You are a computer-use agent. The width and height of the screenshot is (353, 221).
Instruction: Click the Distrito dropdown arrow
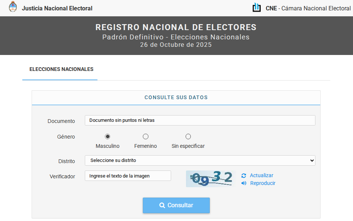tap(312, 160)
